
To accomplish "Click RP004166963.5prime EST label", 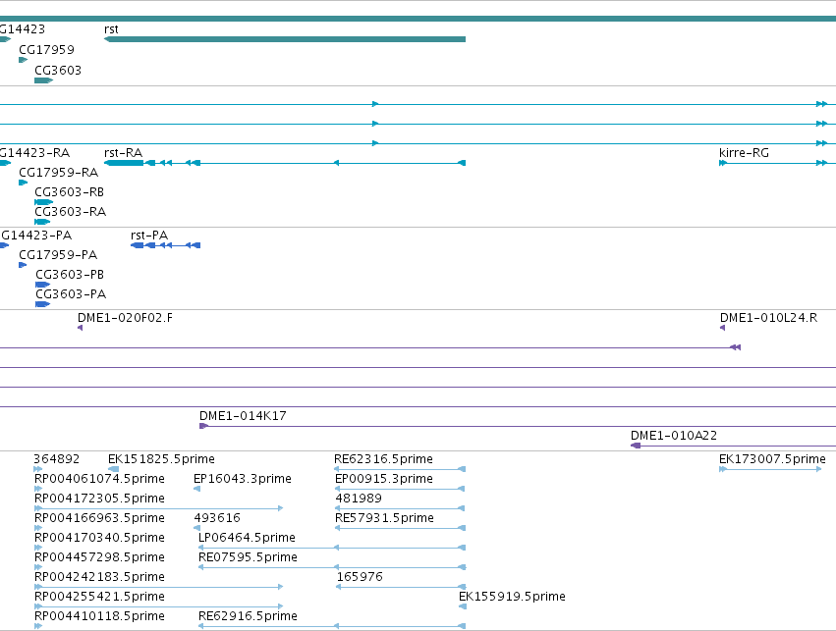I will (x=99, y=518).
